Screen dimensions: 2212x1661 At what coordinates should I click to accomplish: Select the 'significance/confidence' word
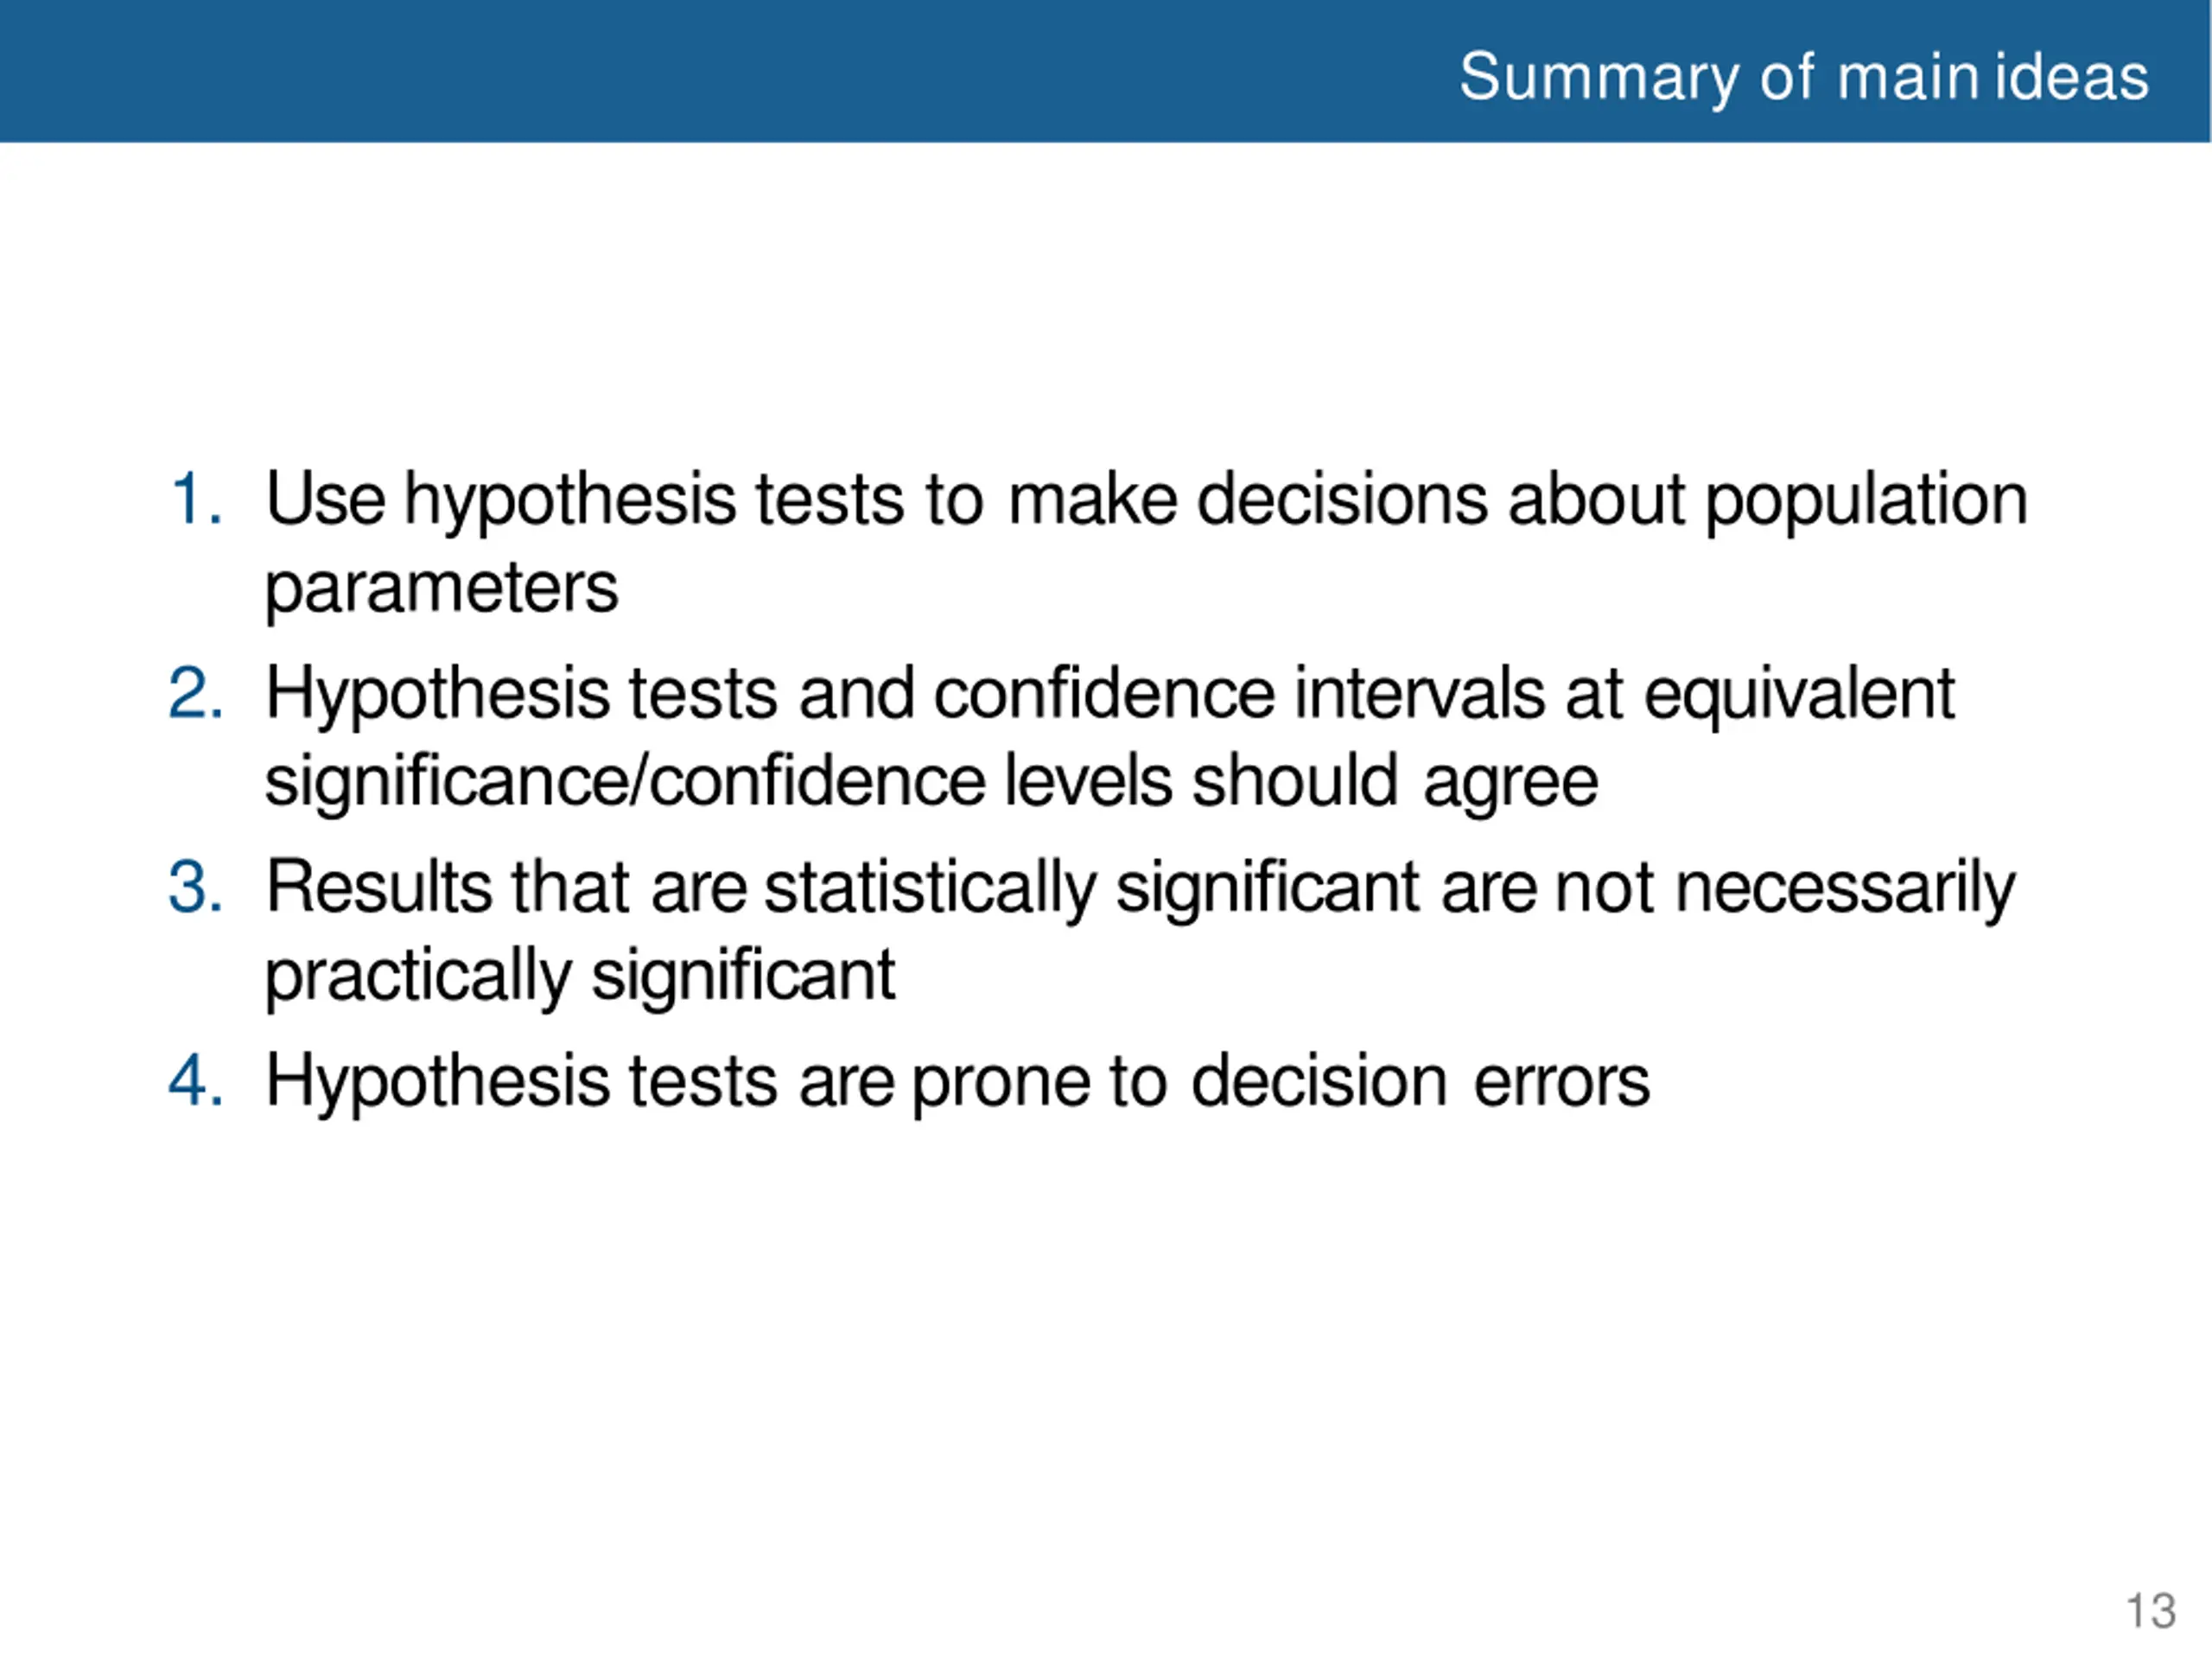625,783
